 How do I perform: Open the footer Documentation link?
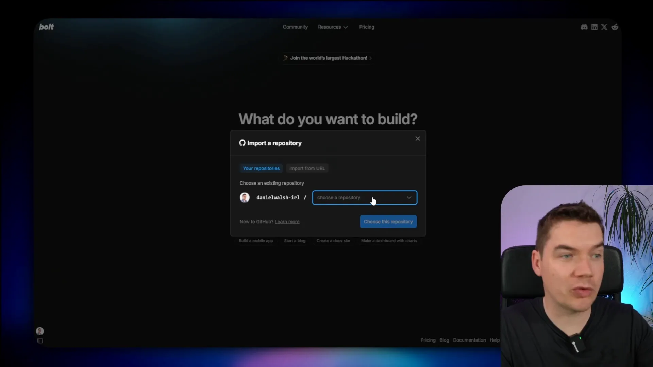click(x=469, y=340)
